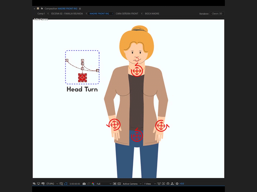Select the path vertex on the Head Turn box's left edge

click(x=67, y=60)
